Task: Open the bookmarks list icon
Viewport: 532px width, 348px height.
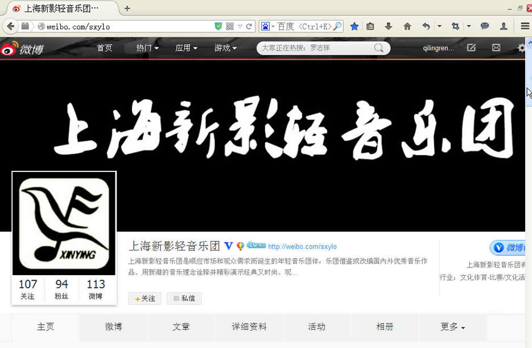Action: (x=370, y=26)
